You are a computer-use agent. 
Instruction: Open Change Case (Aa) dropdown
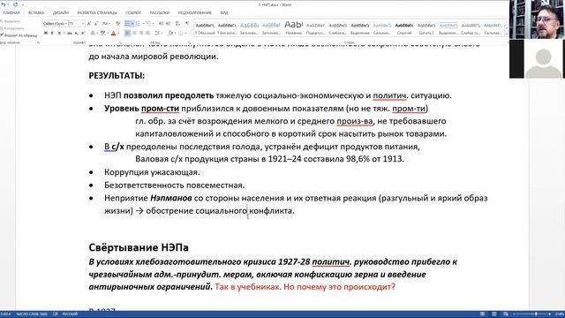click(106, 24)
